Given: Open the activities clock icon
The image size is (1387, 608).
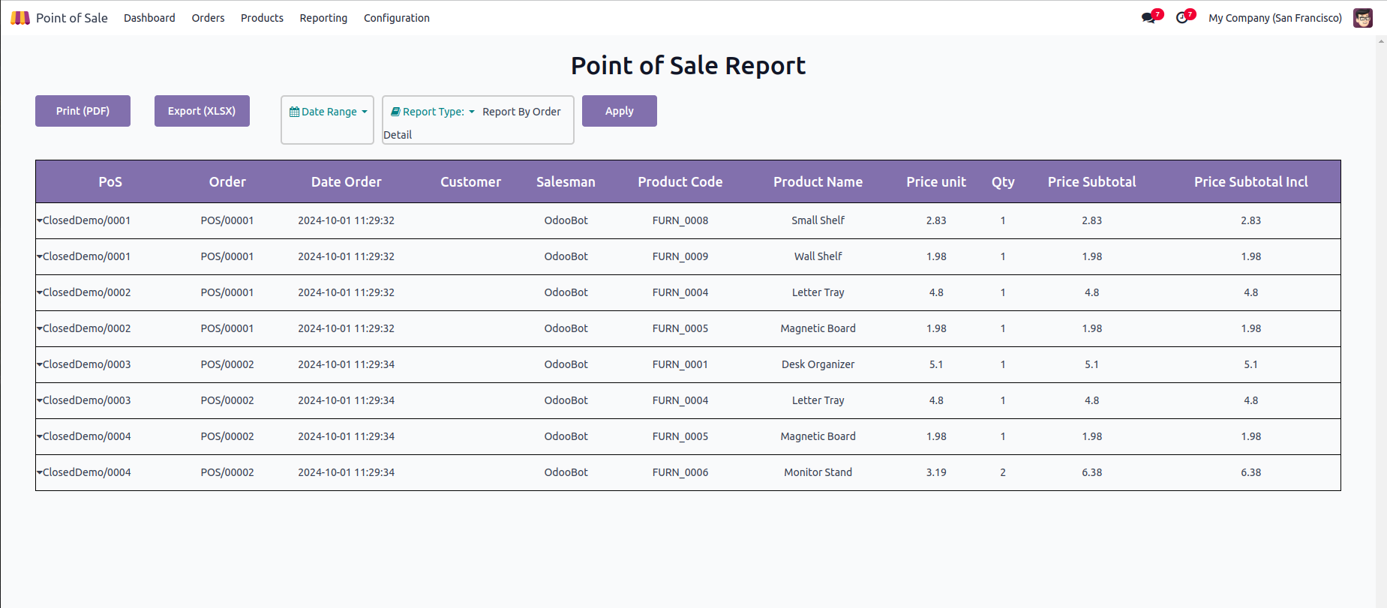Looking at the screenshot, I should click(x=1182, y=18).
